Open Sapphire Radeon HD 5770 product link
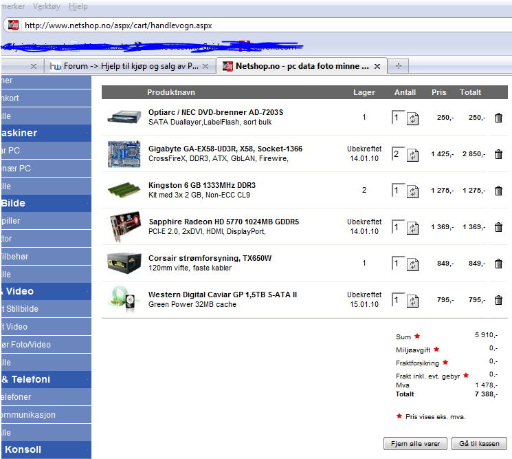Screen dimensions: 512x459 pos(223,222)
